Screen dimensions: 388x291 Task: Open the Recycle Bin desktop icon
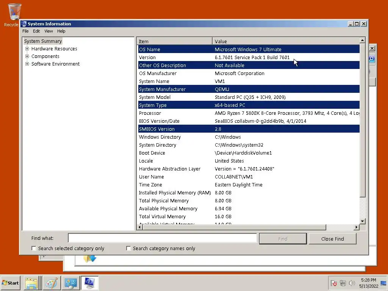[x=14, y=14]
